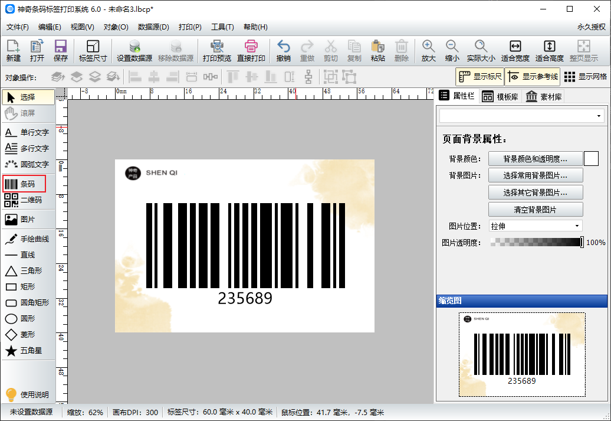
Task: Select the 手绘曲线 freehand tool
Action: pyautogui.click(x=28, y=239)
